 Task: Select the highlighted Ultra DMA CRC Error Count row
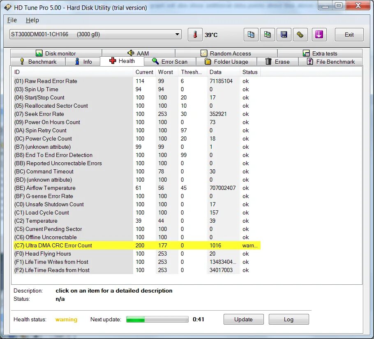[x=137, y=246]
